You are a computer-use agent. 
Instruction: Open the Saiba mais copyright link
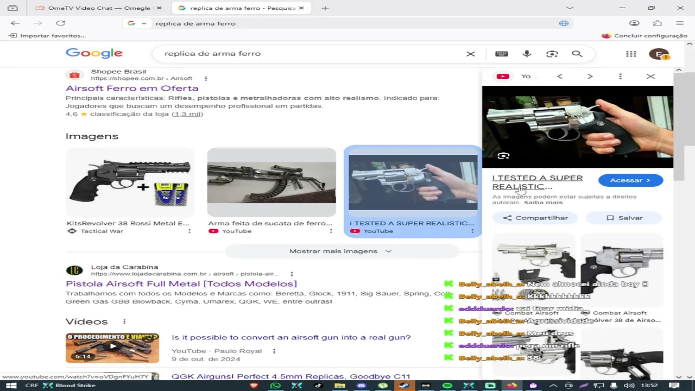tap(543, 203)
